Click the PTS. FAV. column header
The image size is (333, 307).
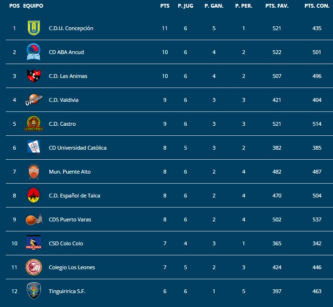pyautogui.click(x=277, y=6)
